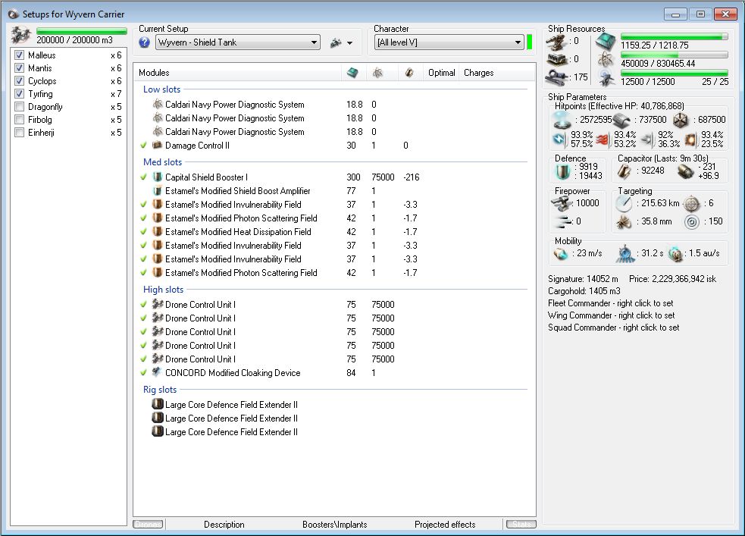The height and width of the screenshot is (536, 745).
Task: Click the kinetic resistance icon near 92%
Action: pos(647,139)
